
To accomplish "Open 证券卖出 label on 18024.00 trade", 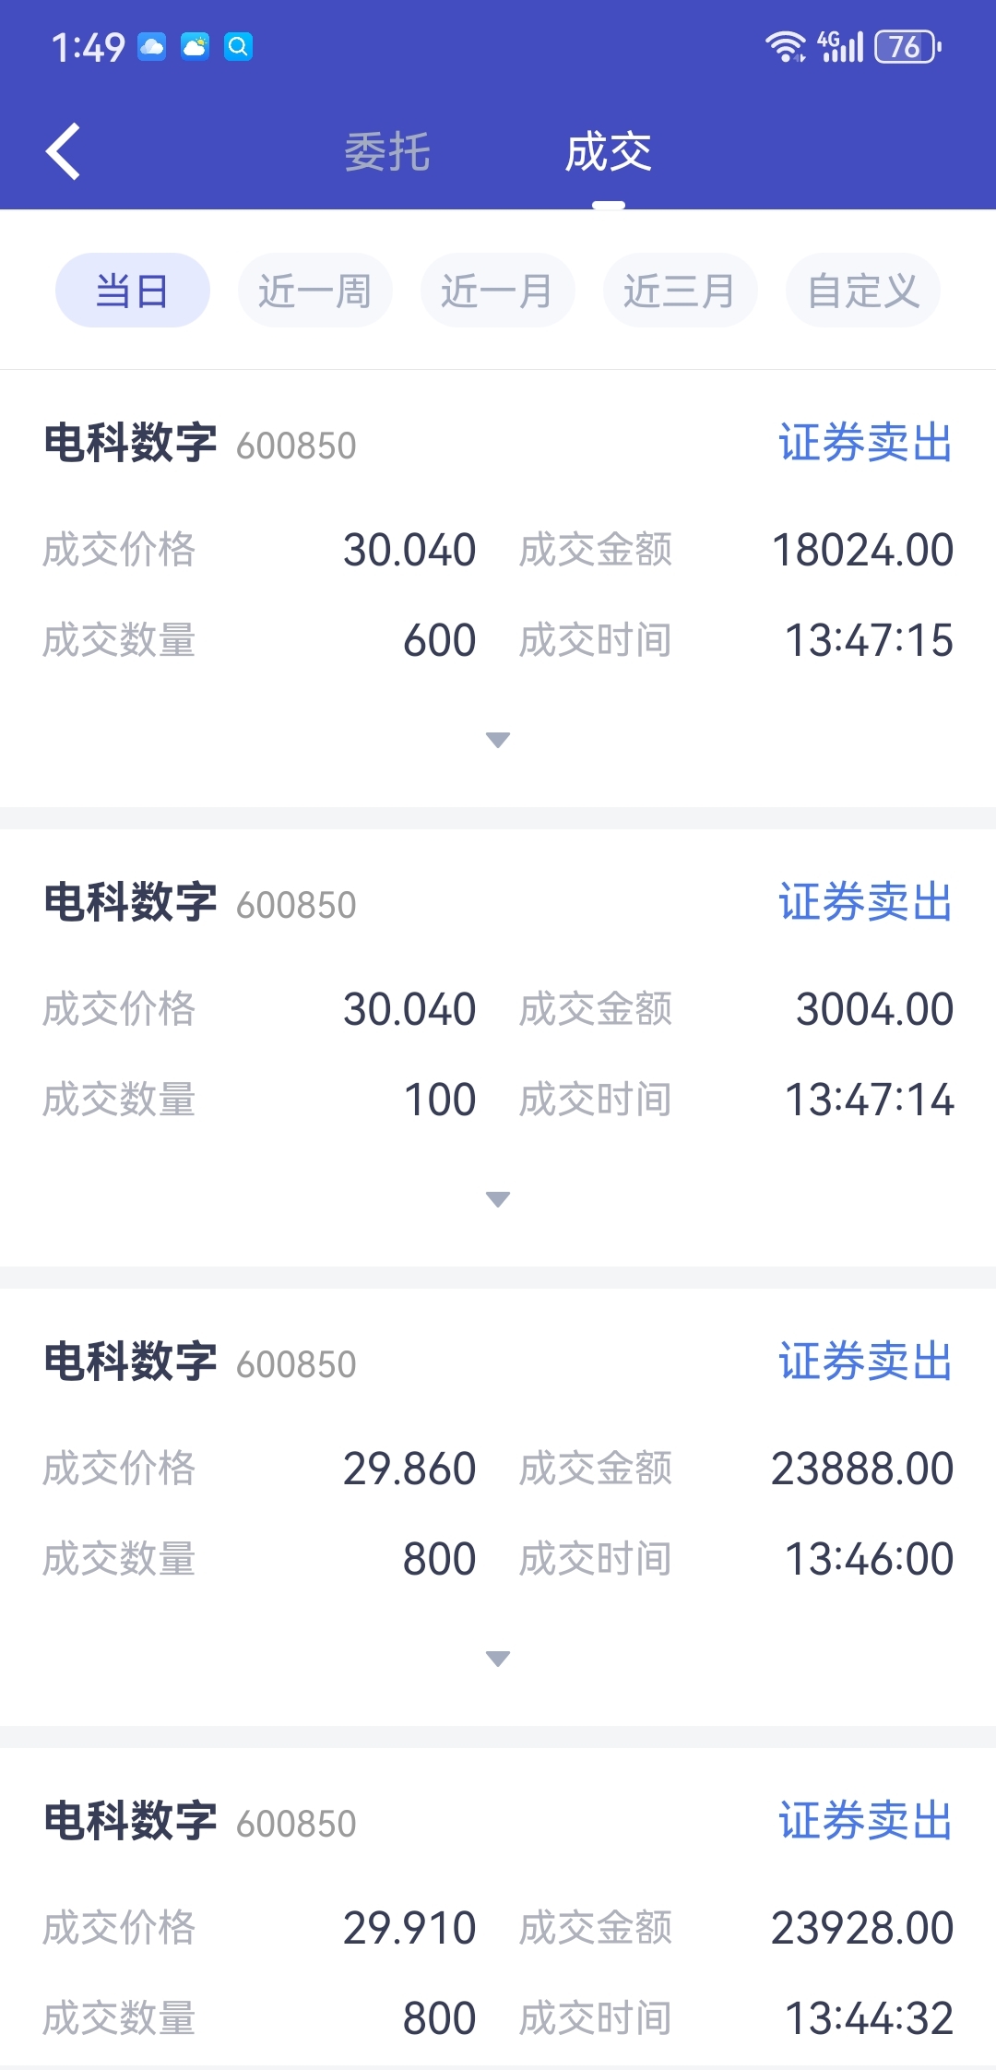I will (865, 443).
